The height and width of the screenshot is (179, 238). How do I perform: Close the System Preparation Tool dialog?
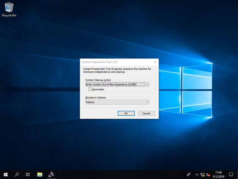(155, 62)
